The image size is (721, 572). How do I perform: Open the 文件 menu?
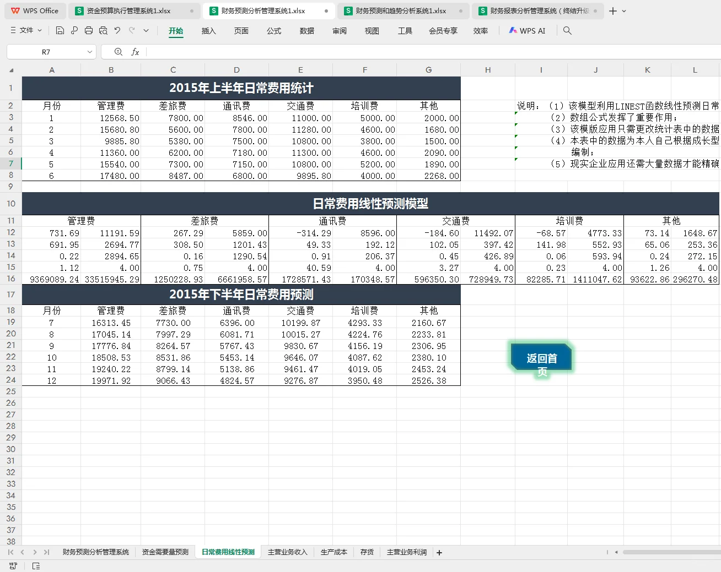point(26,30)
